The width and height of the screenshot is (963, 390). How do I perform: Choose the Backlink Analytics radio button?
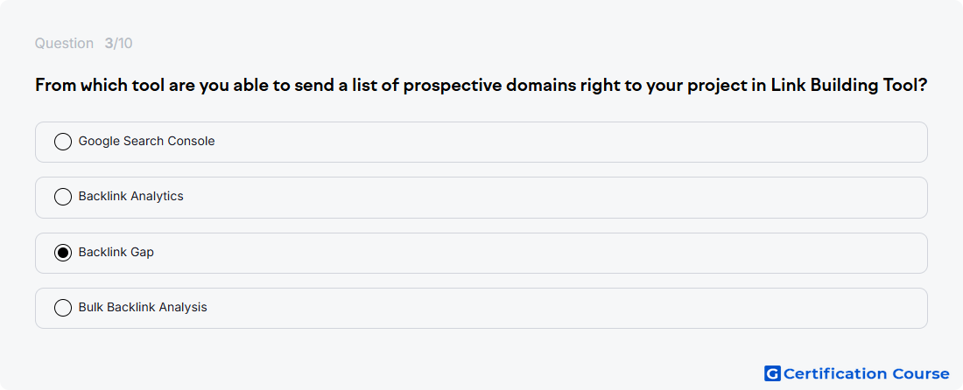[x=63, y=197]
